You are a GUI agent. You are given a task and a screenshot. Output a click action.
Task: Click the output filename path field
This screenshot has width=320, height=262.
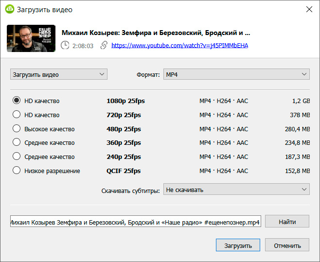[135, 222]
